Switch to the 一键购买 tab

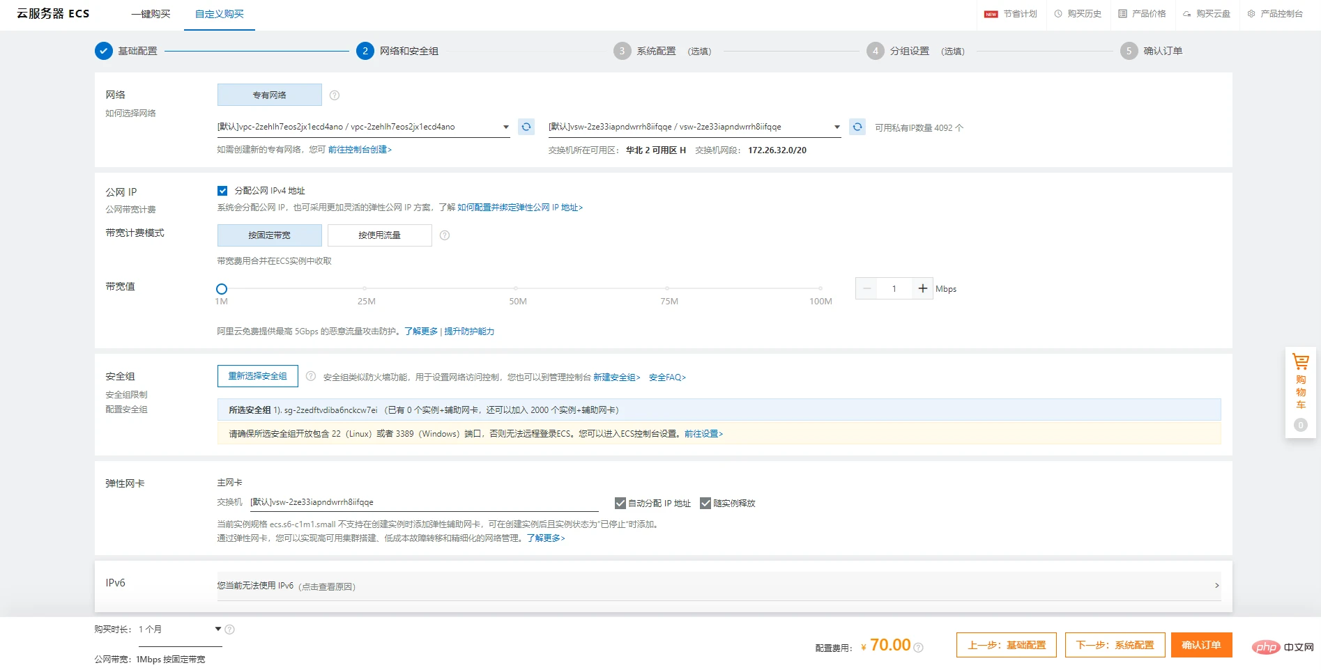151,14
